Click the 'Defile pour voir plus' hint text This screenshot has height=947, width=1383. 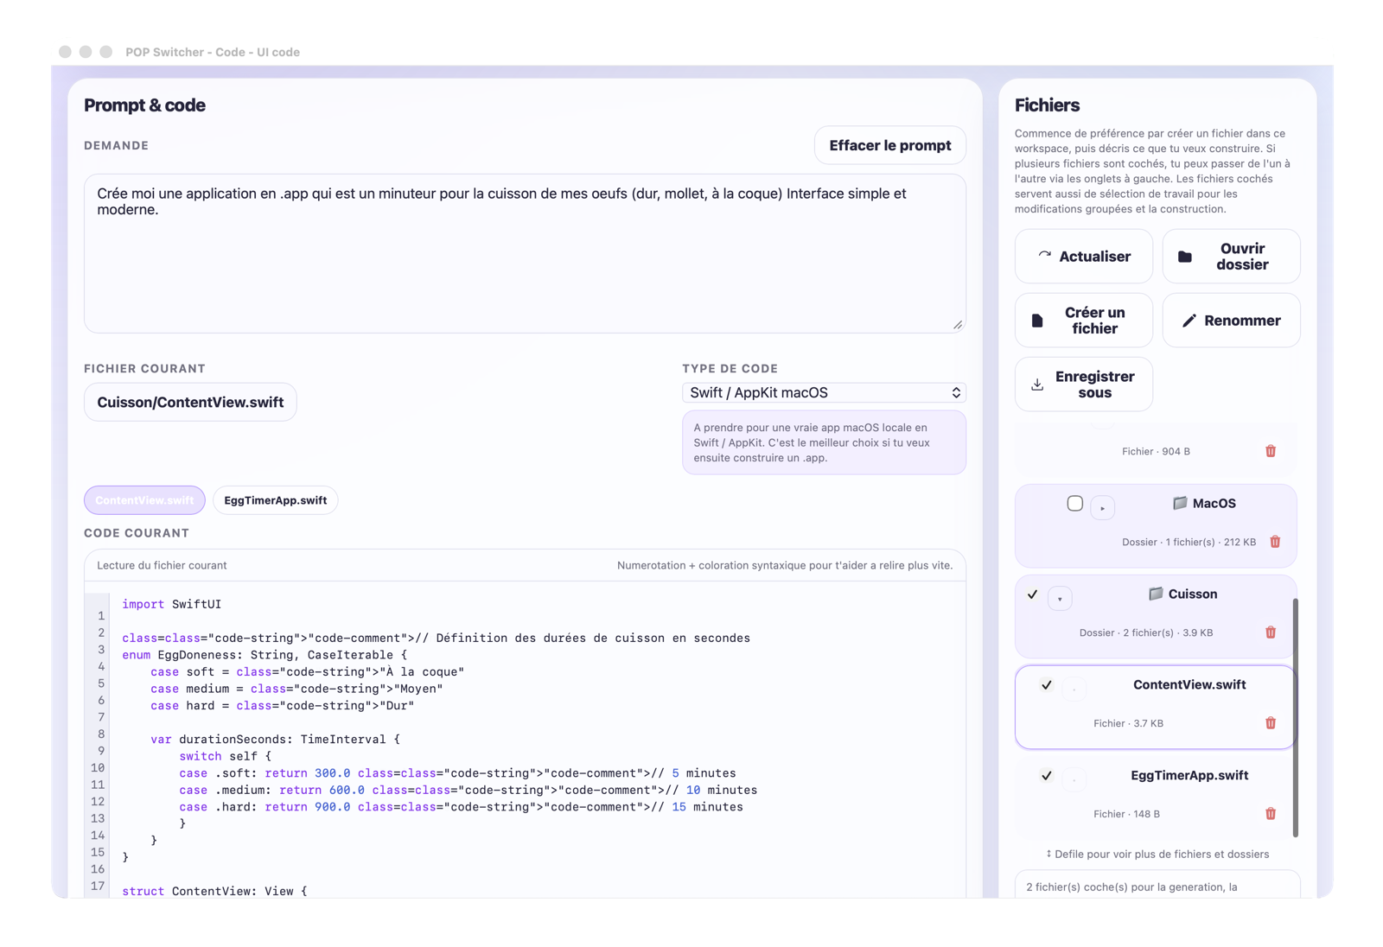[x=1157, y=854]
